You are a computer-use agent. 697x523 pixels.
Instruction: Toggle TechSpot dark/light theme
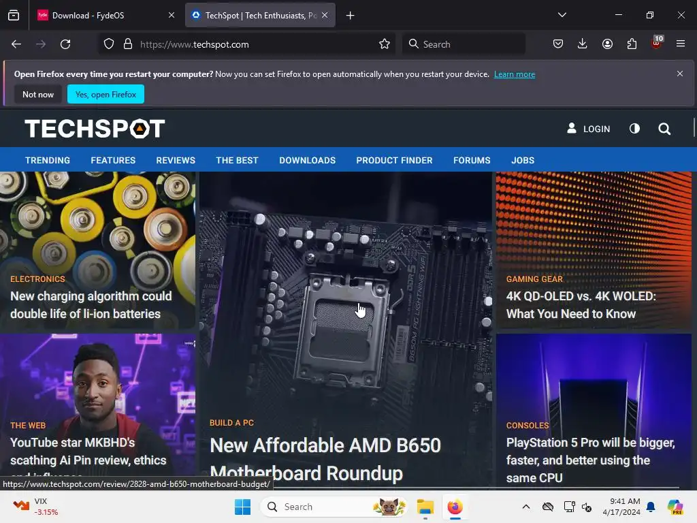(x=635, y=129)
